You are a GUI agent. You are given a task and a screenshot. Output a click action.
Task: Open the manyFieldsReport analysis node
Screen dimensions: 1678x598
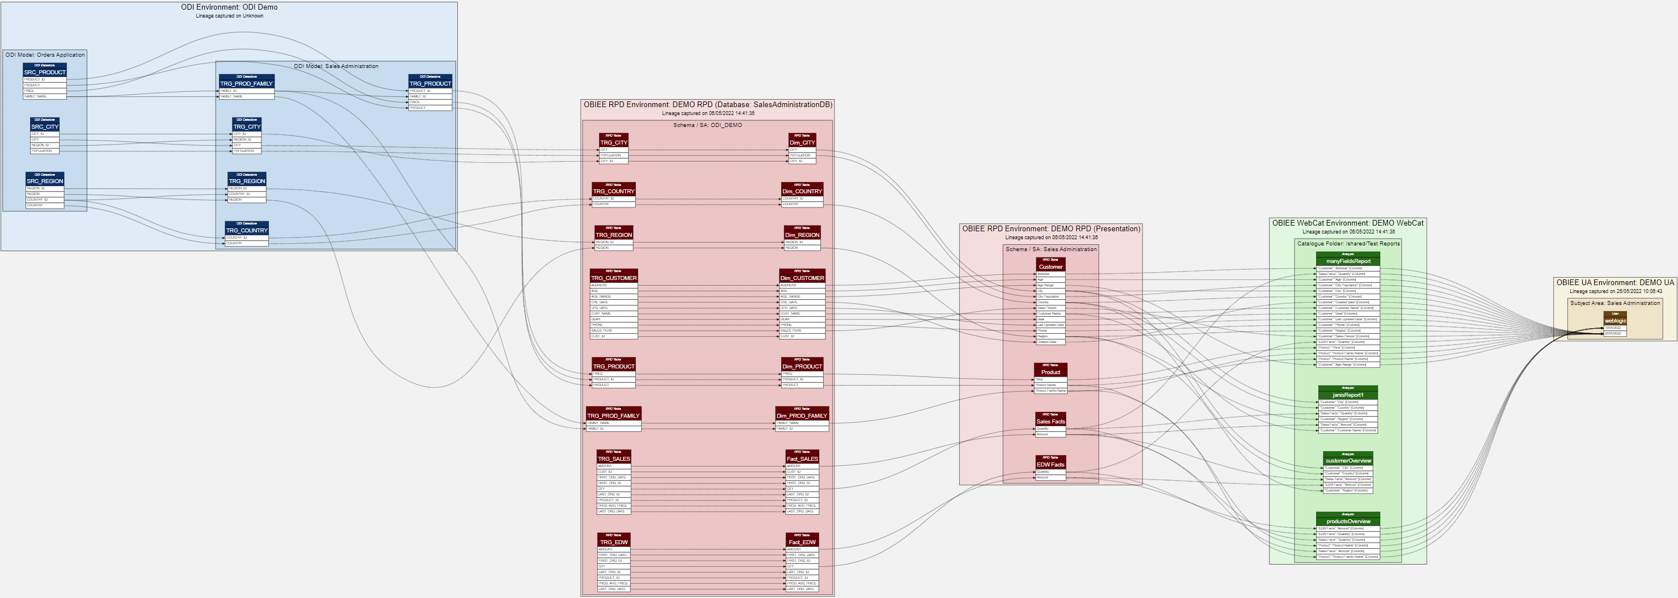pyautogui.click(x=1348, y=261)
